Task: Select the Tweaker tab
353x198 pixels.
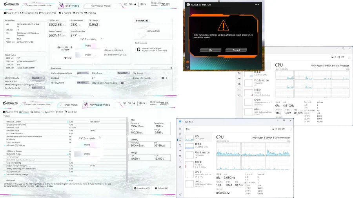Action: click(x=24, y=112)
